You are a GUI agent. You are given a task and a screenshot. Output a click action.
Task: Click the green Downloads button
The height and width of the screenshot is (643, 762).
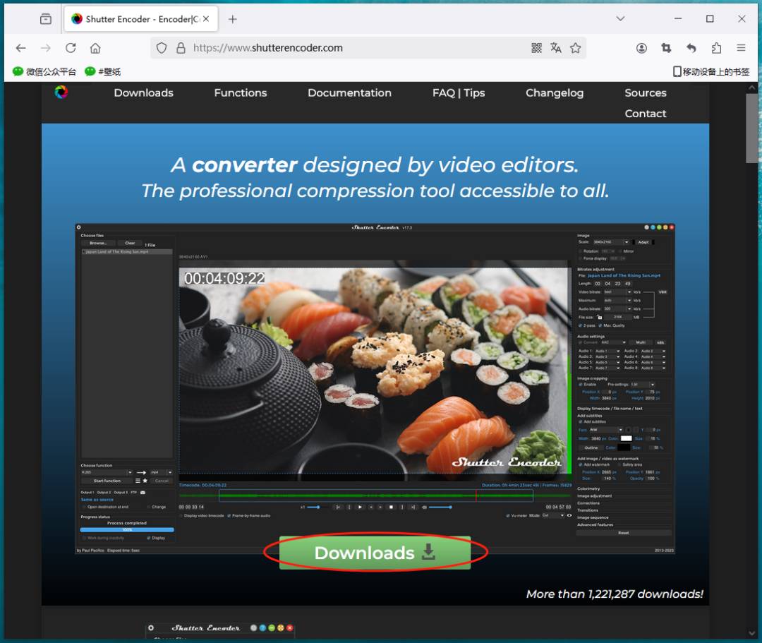tap(375, 553)
